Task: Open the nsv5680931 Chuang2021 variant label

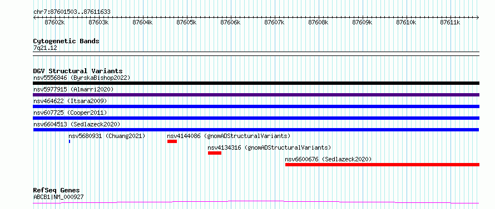Action: tap(107, 136)
